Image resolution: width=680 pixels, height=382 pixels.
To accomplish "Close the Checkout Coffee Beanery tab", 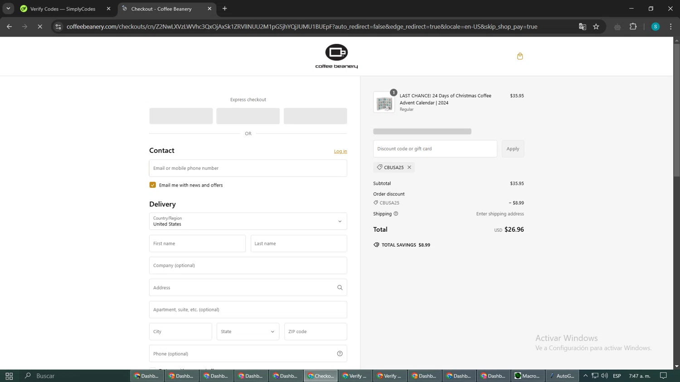I will (209, 9).
